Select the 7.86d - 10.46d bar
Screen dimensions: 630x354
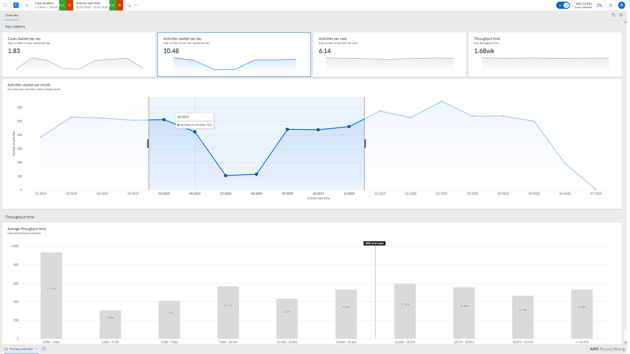(x=228, y=313)
